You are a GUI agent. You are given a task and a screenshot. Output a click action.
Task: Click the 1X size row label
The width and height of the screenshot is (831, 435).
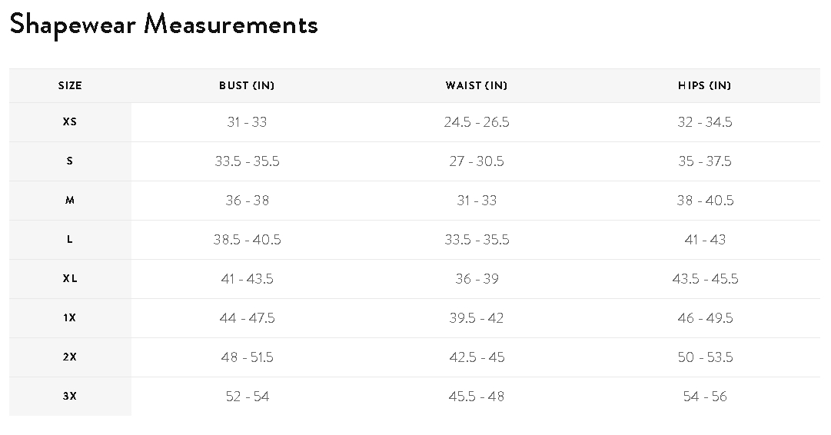click(70, 318)
